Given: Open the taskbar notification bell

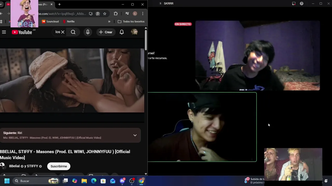Looking at the screenshot, I should pos(326,181).
